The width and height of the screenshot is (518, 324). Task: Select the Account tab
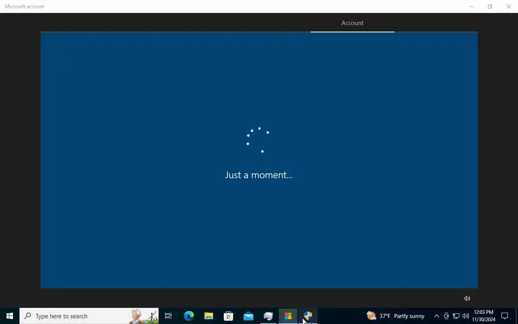(352, 23)
